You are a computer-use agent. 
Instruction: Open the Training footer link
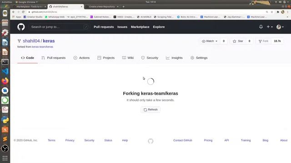(x=246, y=140)
